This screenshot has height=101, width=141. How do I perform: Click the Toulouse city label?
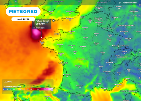(80, 86)
